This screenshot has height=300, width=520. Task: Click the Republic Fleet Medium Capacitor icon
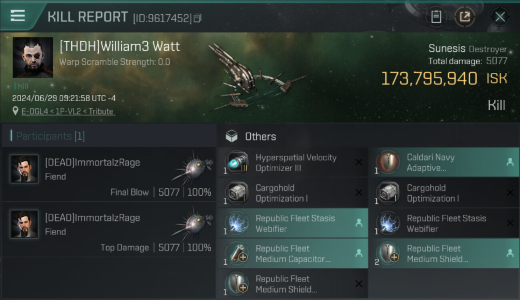[x=237, y=253]
